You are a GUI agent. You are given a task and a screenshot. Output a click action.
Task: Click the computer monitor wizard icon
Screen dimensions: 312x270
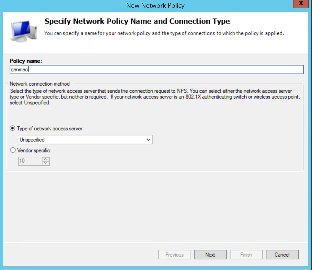[x=23, y=31]
